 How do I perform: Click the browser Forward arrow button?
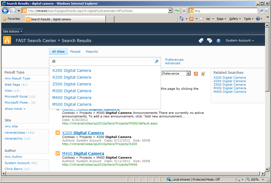13,11
